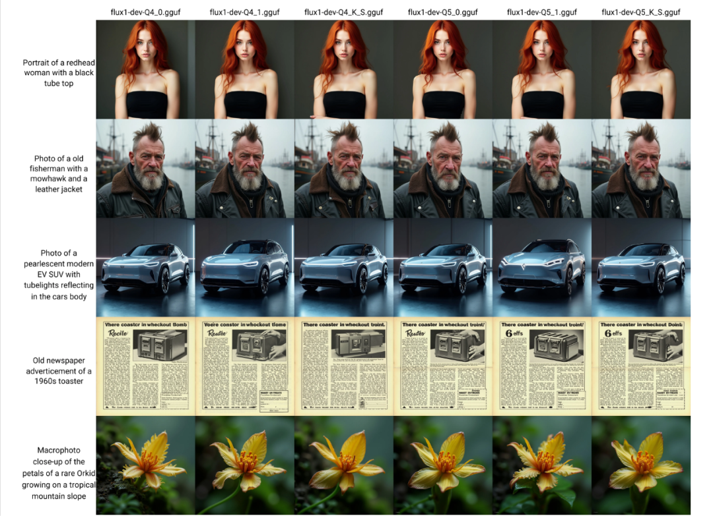Select the fisherman photo in the Q5_1 column
The height and width of the screenshot is (516, 713).
542,168
